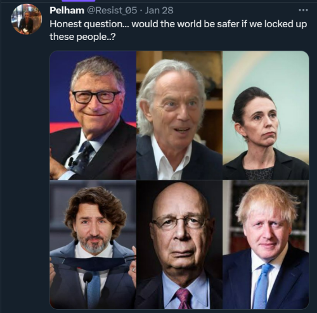Click the display name Pelham
The width and height of the screenshot is (317, 313).
67,10
